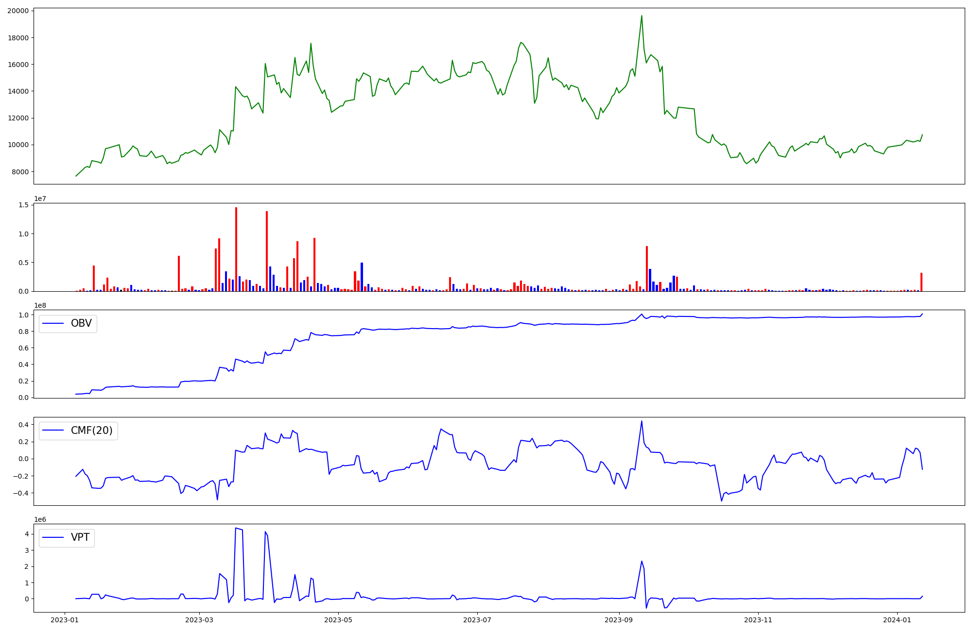Viewport: 972px width, 631px height.
Task: Click the September price peak near 20000
Action: 642,16
